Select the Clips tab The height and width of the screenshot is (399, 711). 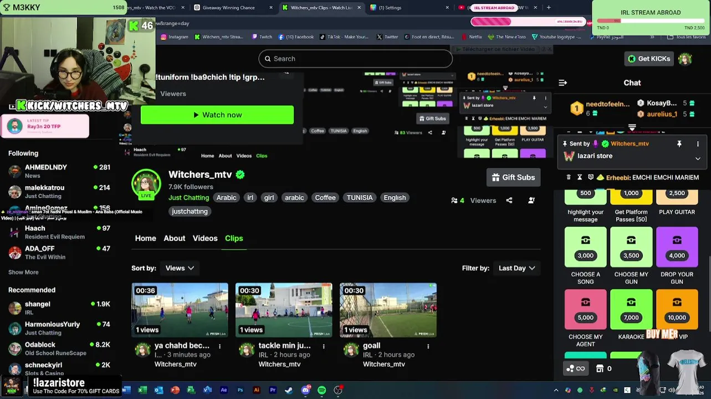coord(234,238)
